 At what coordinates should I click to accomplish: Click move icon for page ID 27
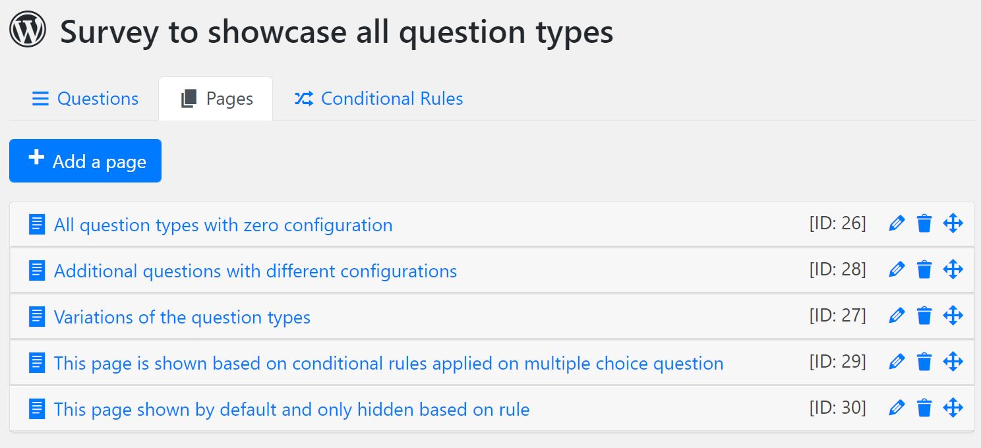point(953,316)
